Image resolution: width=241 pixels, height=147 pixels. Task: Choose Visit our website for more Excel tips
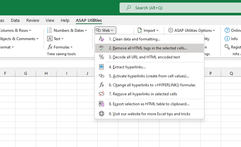pyautogui.click(x=149, y=114)
